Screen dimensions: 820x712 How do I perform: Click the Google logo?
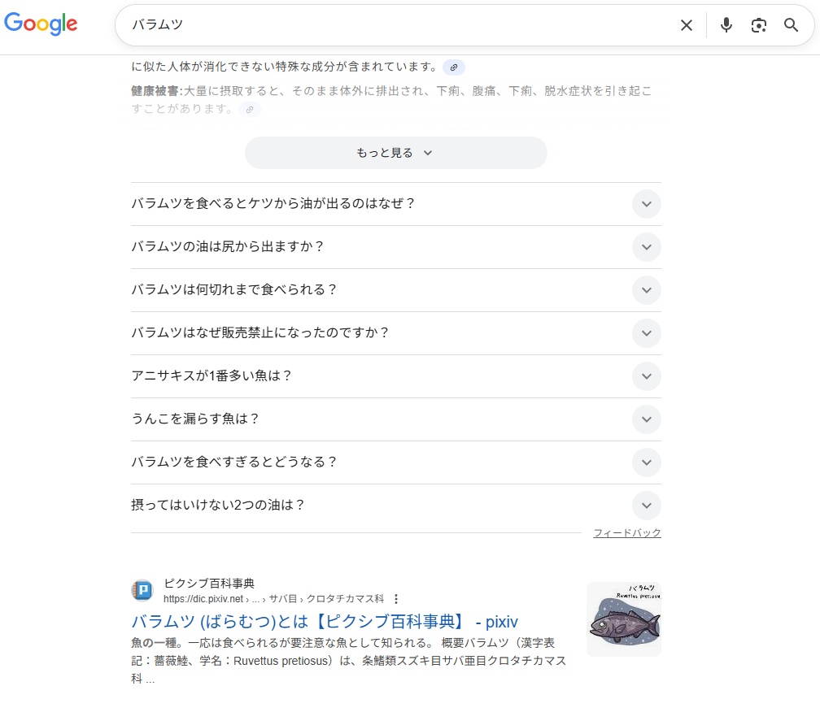pyautogui.click(x=41, y=24)
